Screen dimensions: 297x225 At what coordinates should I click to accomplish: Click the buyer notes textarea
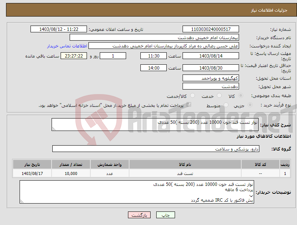pyautogui.click(x=137, y=192)
